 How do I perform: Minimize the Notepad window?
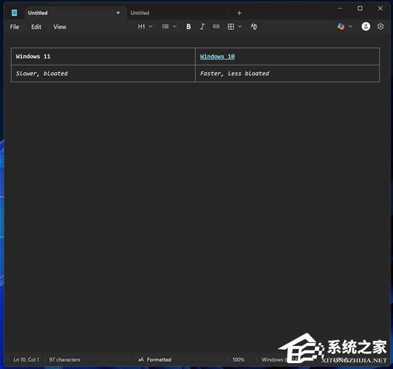[x=340, y=9]
